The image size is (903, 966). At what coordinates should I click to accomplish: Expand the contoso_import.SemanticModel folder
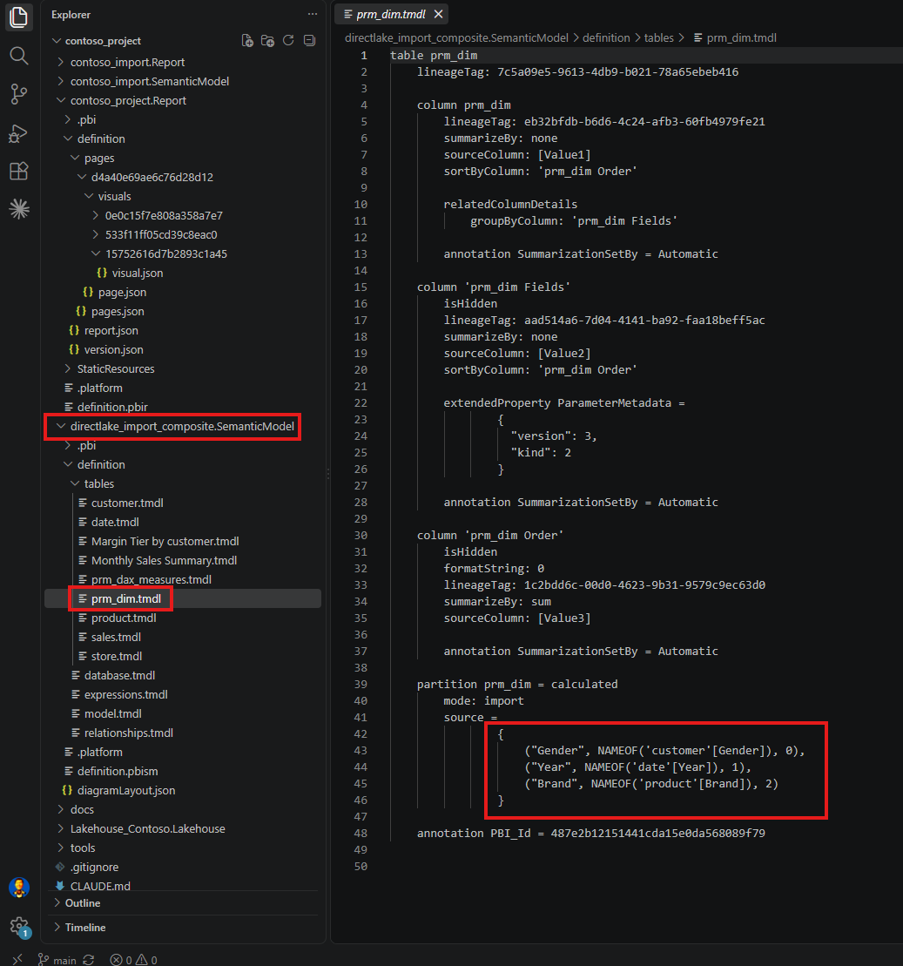click(x=149, y=81)
